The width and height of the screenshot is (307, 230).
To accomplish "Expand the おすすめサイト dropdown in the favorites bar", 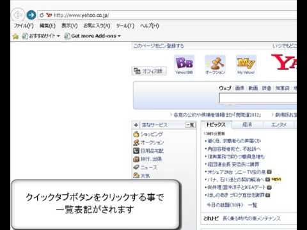I will click(x=58, y=36).
